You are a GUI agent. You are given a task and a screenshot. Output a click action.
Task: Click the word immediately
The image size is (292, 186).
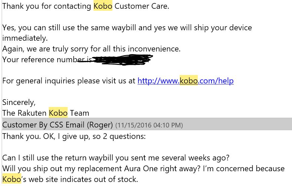point(25,38)
